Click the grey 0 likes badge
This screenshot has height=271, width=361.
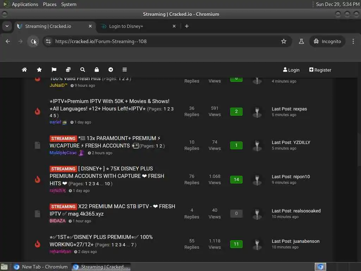236,213
